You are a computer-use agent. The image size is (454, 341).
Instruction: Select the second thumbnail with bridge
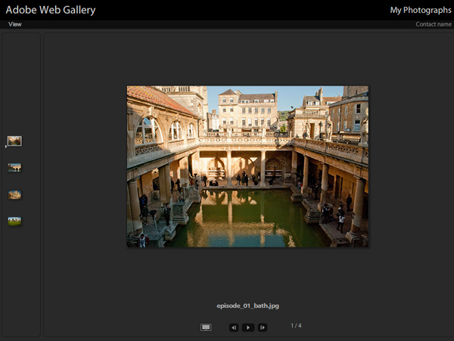coord(14,167)
